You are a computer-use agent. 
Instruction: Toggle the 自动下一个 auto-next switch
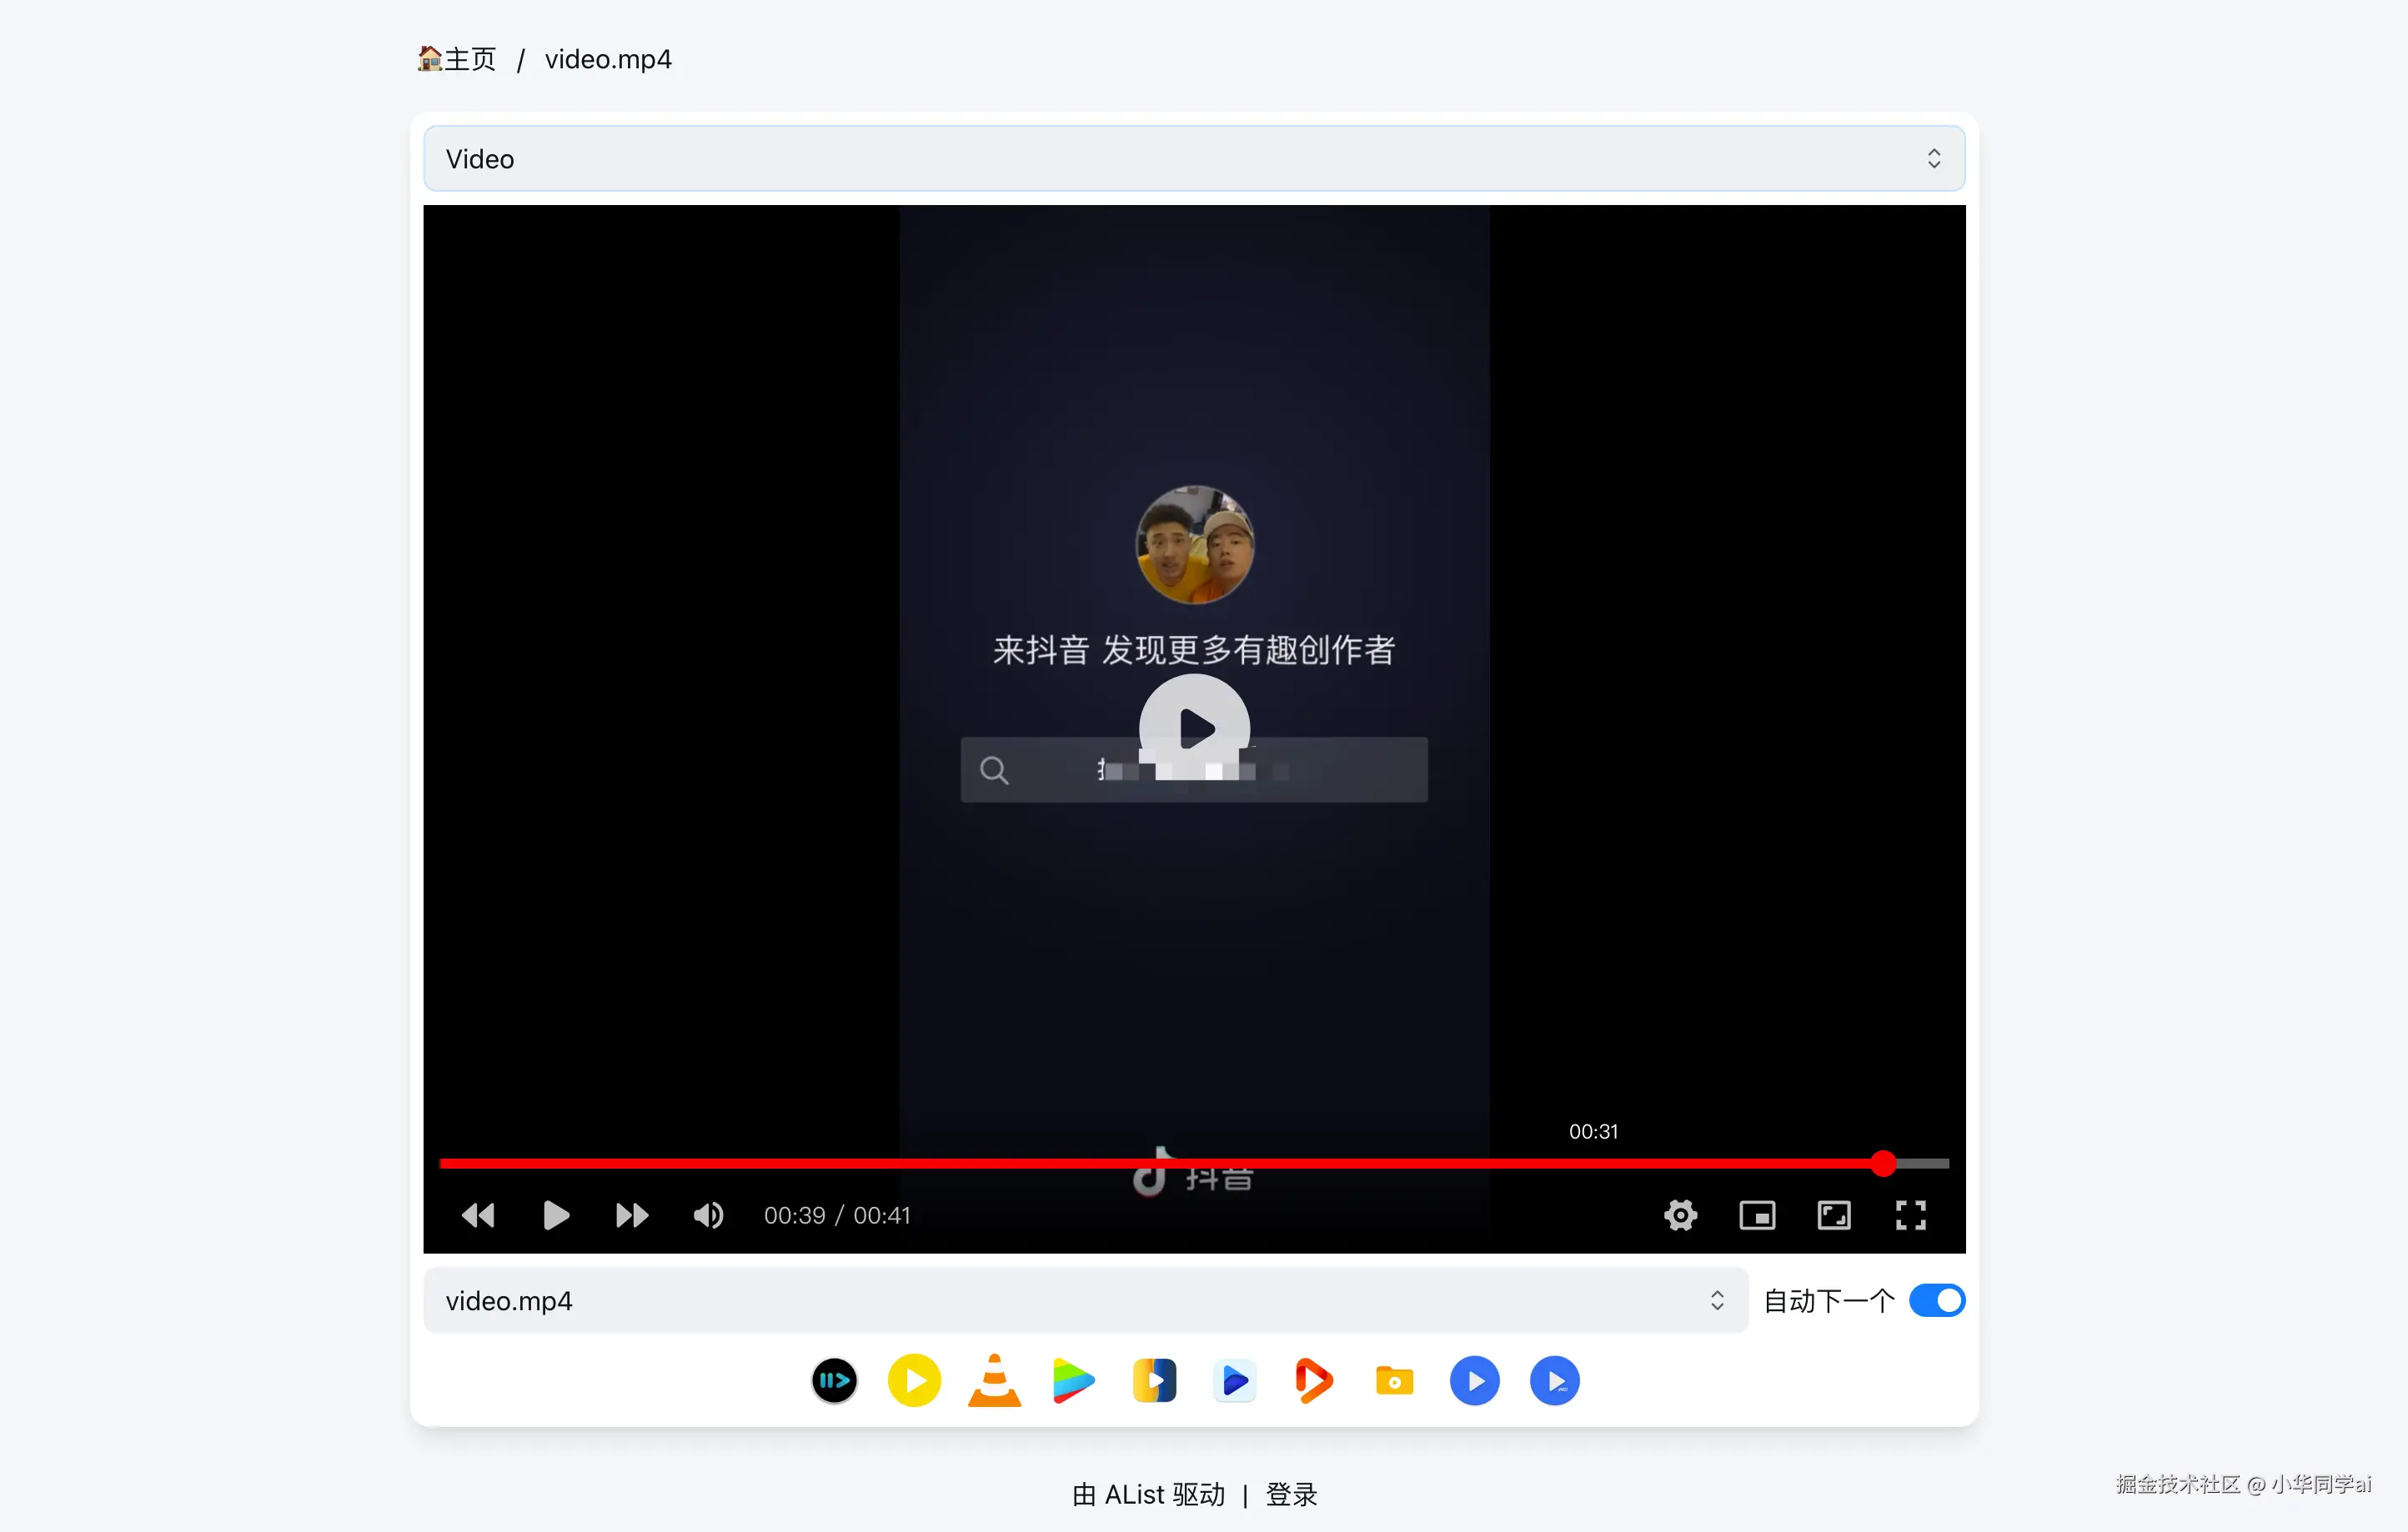(1936, 1300)
